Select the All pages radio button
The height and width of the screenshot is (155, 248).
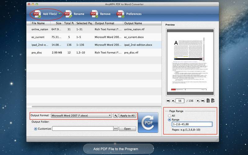pos(170,116)
